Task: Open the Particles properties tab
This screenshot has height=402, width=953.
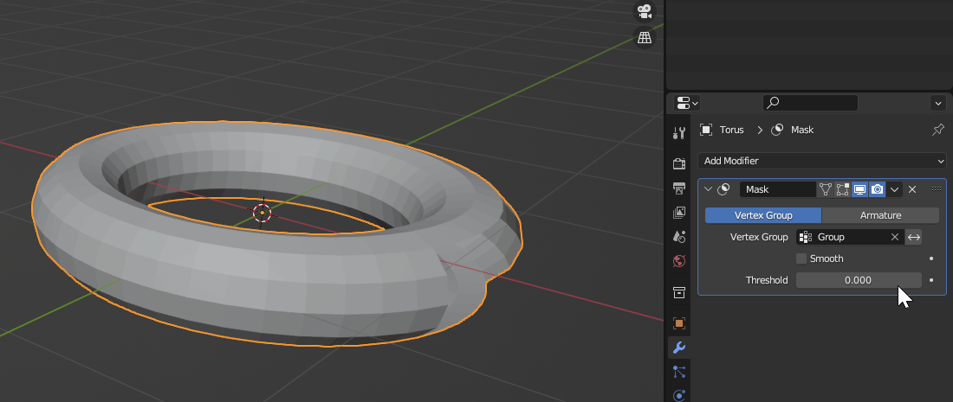Action: pos(679,372)
